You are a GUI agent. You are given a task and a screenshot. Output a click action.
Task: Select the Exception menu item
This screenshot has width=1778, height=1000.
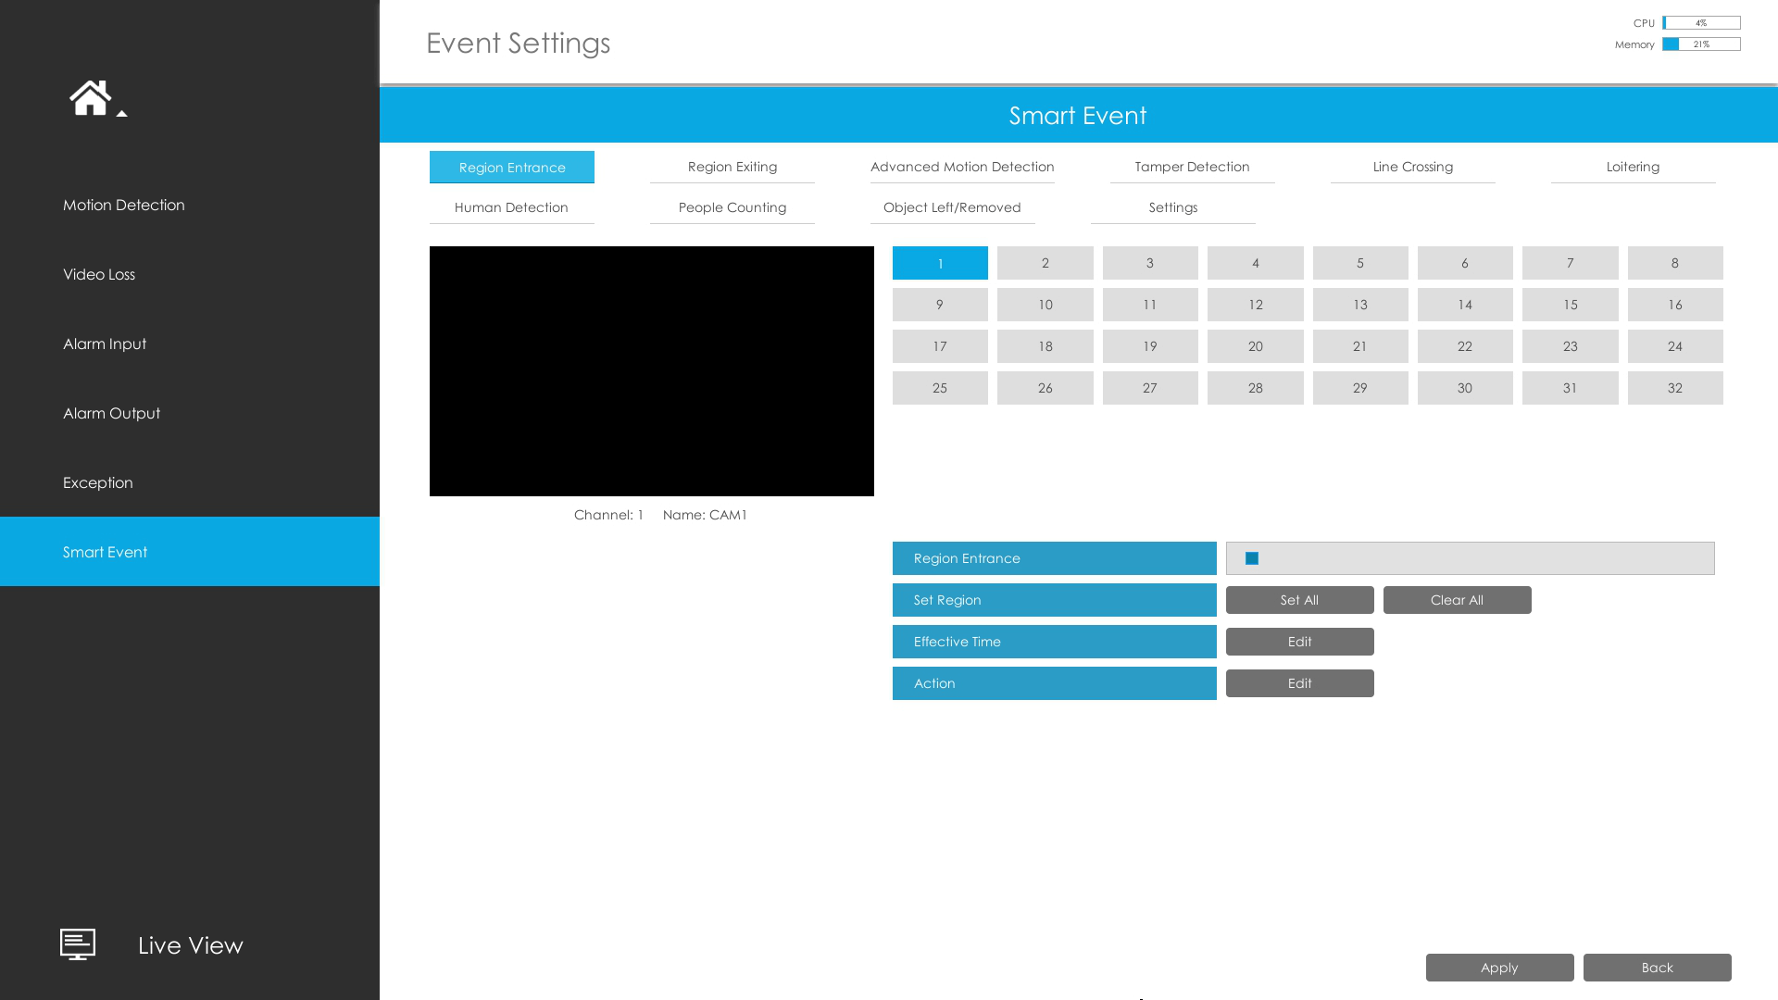[x=98, y=482]
